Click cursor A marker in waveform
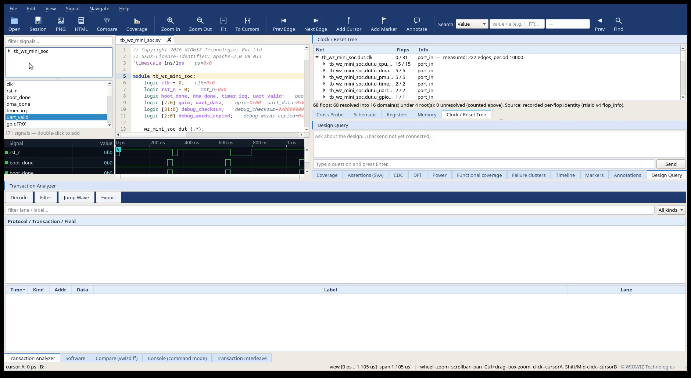Viewport: 691px width, 378px height. [118, 149]
